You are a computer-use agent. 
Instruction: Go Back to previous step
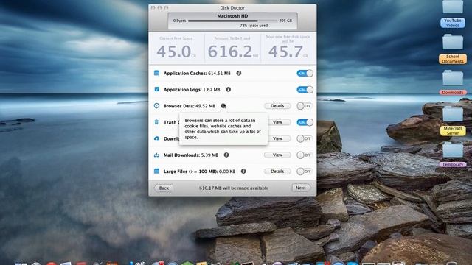tap(164, 188)
